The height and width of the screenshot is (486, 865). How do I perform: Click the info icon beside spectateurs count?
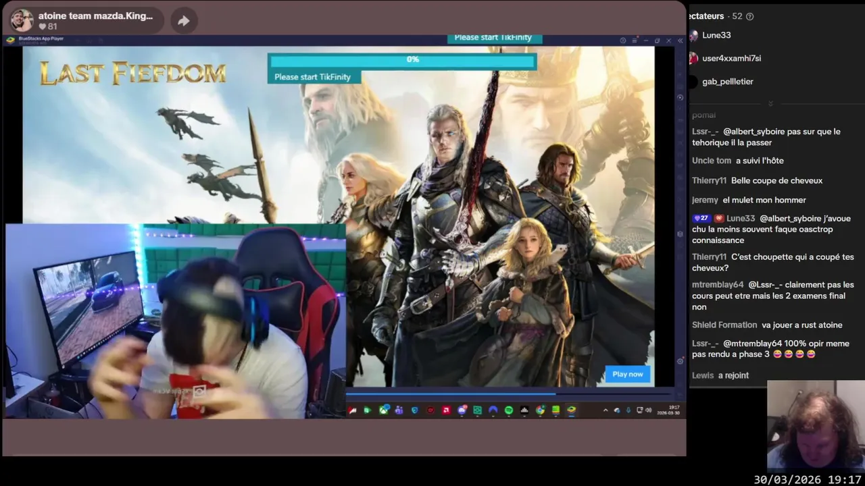(x=749, y=16)
